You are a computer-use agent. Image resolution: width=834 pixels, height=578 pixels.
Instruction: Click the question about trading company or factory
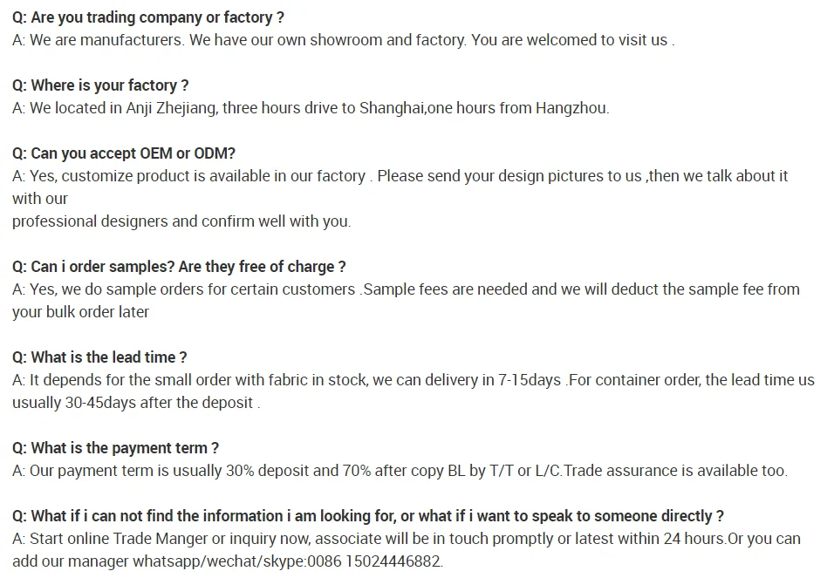pos(148,17)
